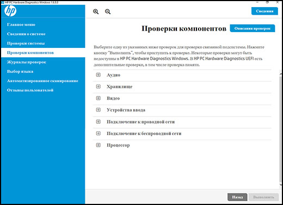Viewport: 283px width, 205px height.
Task: Select Проверки компонентов sidebar item
Action: tap(43, 53)
